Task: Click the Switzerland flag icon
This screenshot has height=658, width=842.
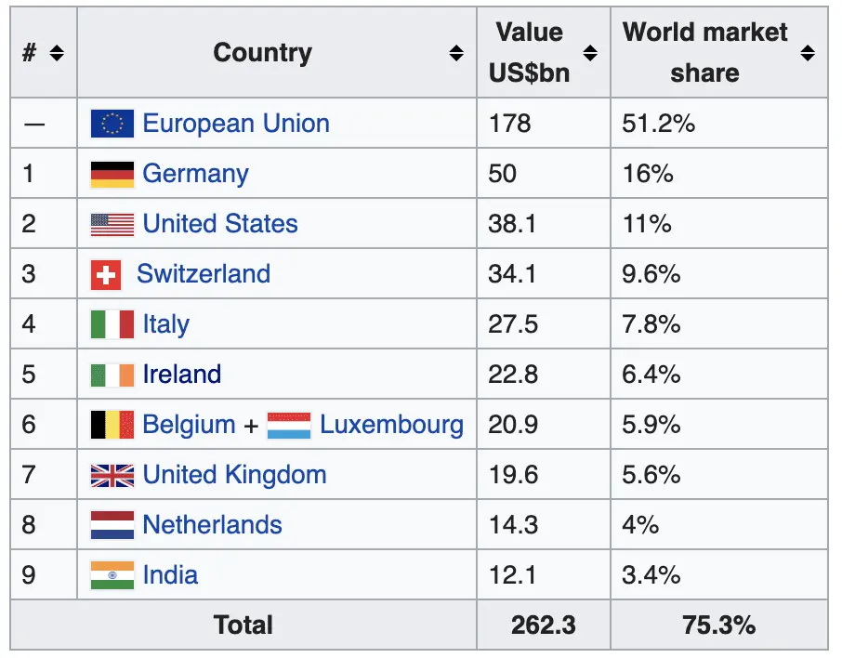Action: pos(106,274)
